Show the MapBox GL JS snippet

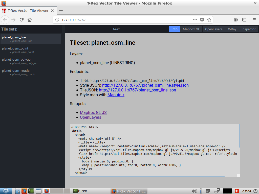[93, 112]
